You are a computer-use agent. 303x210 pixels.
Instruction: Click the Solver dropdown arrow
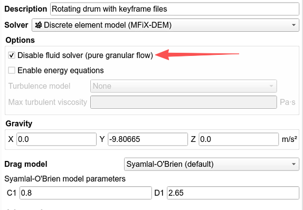pos(293,25)
